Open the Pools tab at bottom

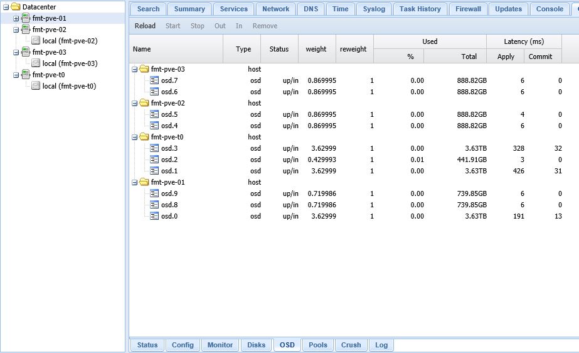[x=318, y=345]
